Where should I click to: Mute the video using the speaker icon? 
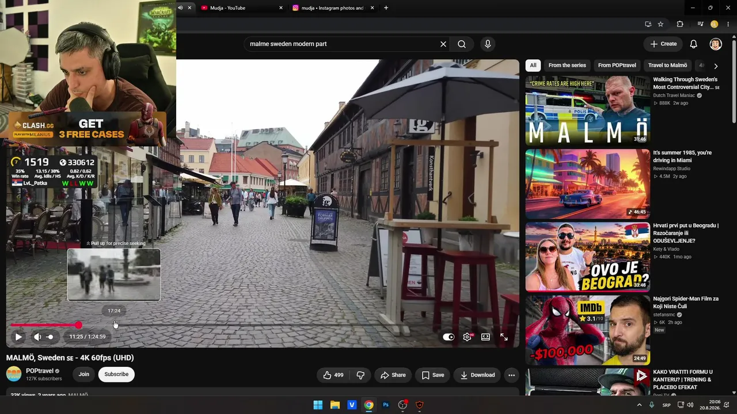coord(37,337)
